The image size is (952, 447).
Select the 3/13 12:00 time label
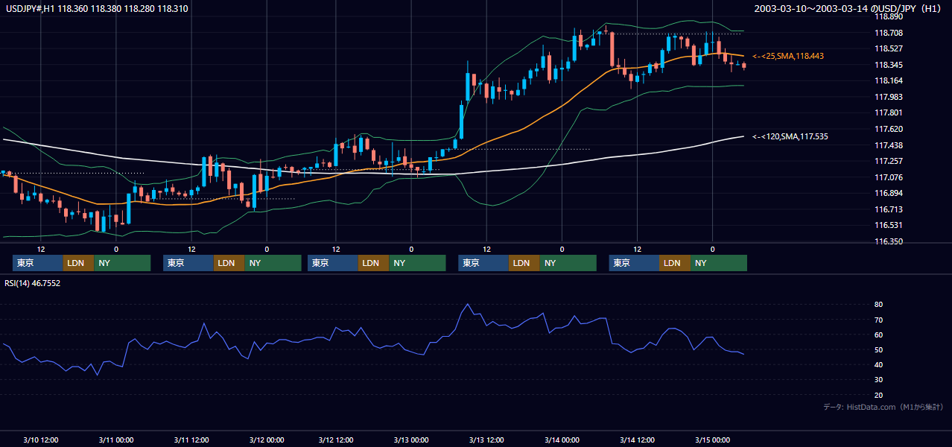(x=486, y=440)
